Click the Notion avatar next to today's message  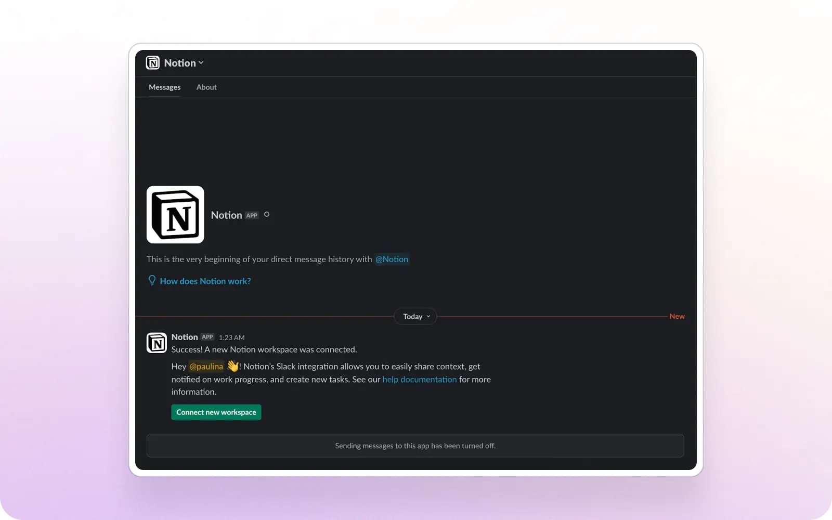[157, 343]
